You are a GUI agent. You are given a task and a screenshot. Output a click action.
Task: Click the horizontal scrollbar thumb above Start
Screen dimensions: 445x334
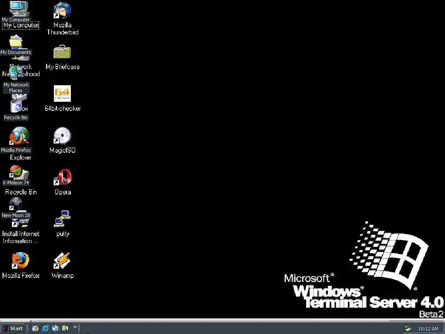click(x=16, y=321)
